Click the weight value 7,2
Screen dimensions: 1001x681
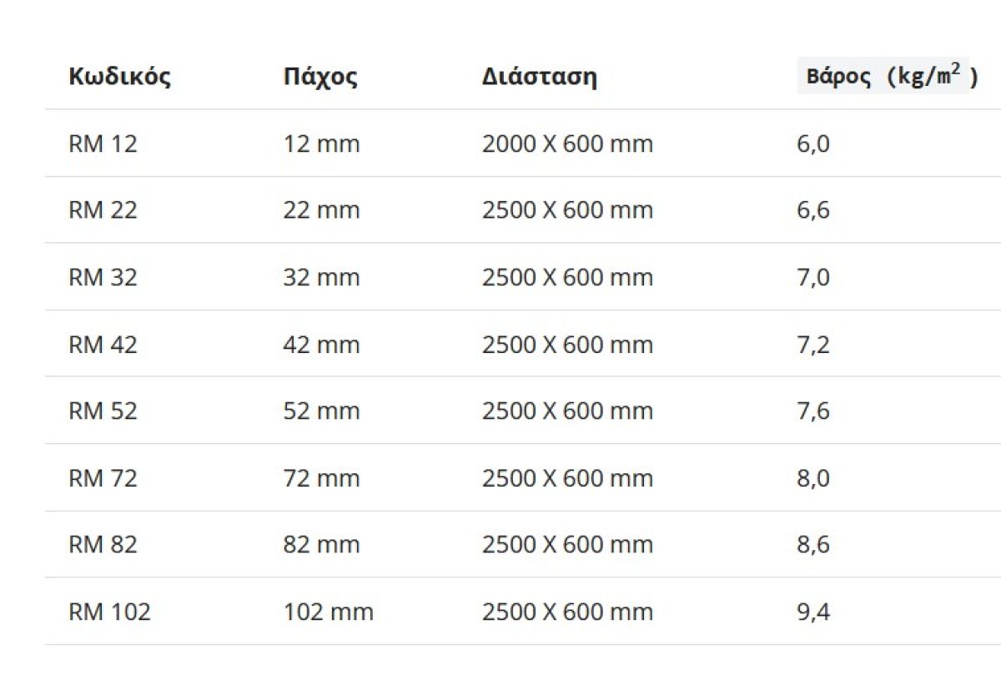tap(813, 345)
